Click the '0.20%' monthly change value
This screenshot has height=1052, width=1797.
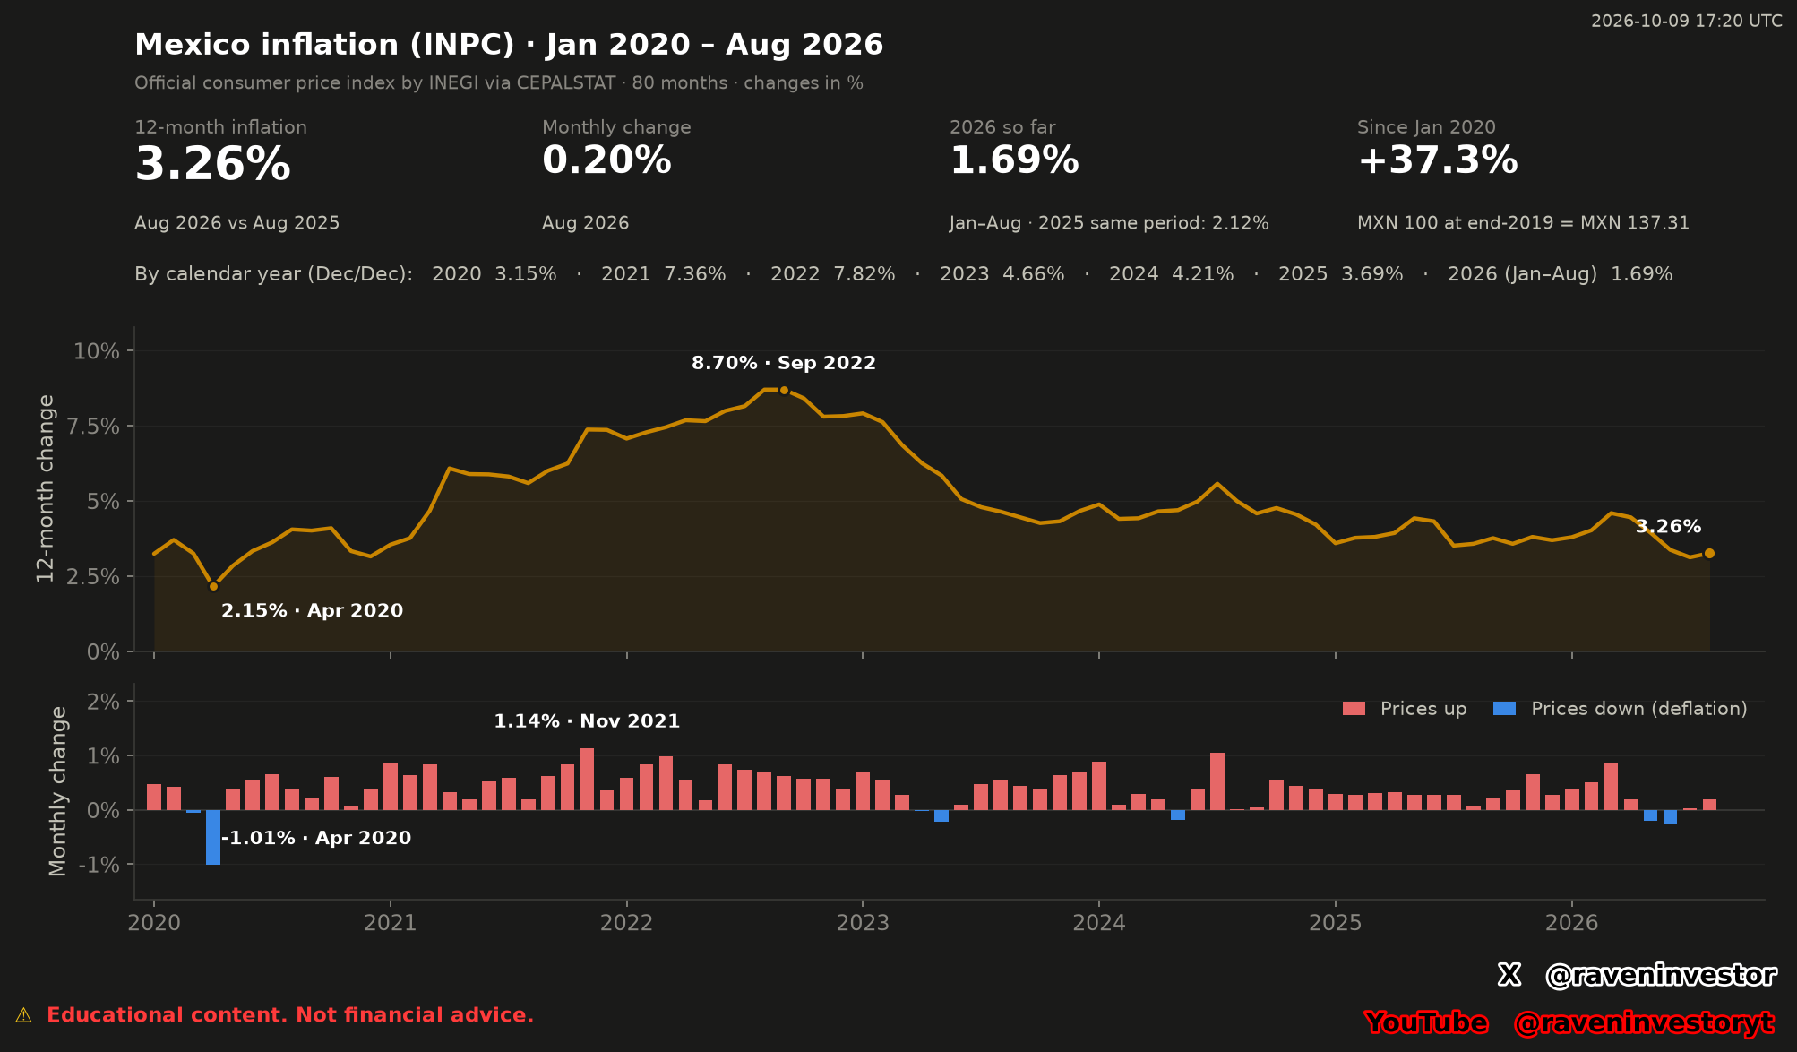pos(606,161)
